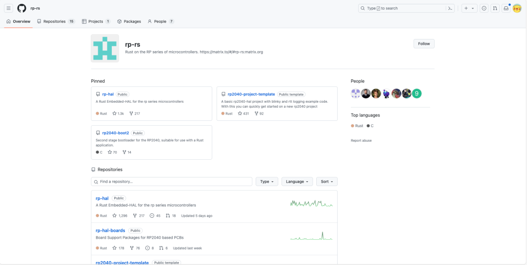Open rp-hal in the repositories list

pos(102,198)
